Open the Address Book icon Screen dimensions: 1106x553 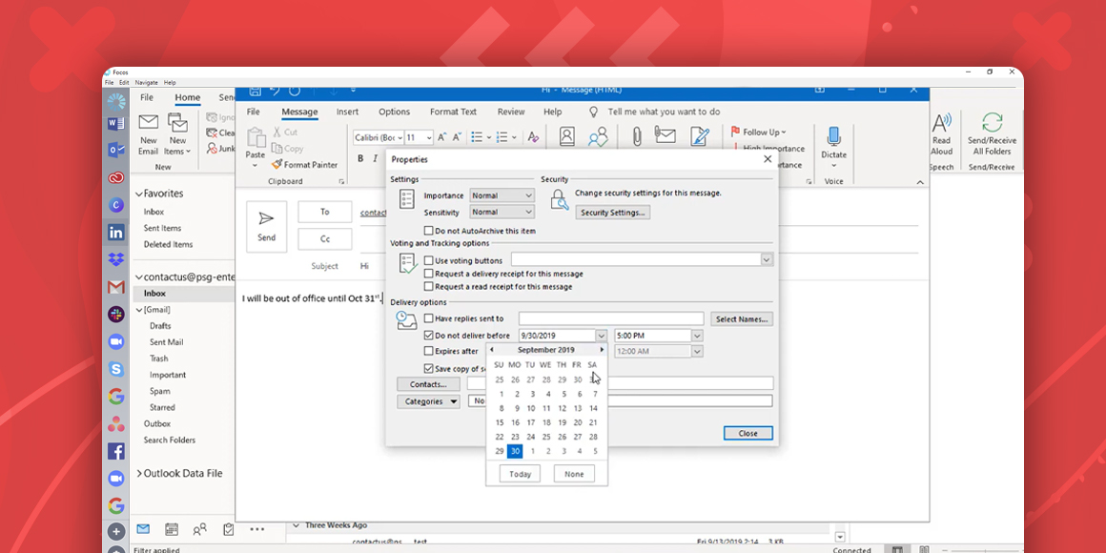point(567,136)
